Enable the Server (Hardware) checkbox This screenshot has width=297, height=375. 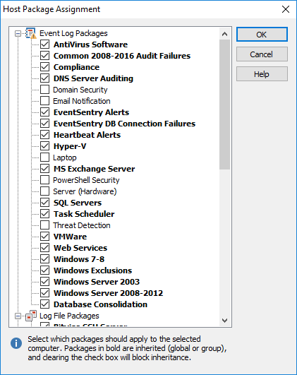point(45,191)
